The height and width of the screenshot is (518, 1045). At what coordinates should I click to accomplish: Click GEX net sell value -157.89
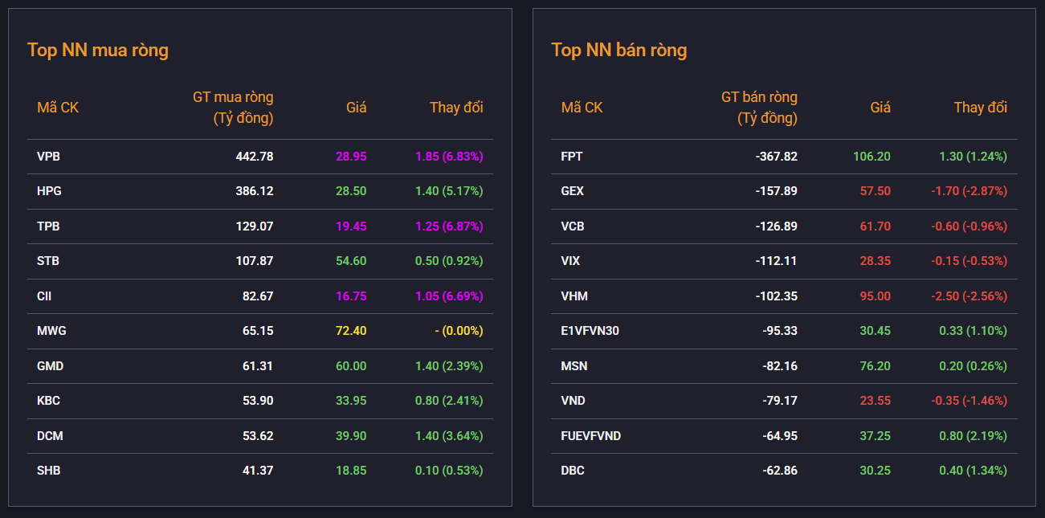(777, 191)
